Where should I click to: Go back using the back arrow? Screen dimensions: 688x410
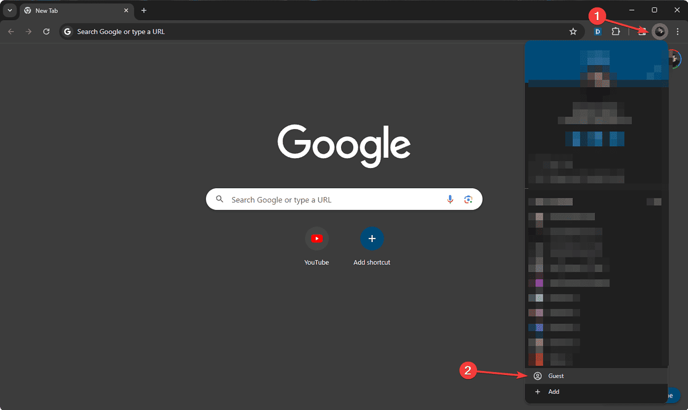(10, 32)
